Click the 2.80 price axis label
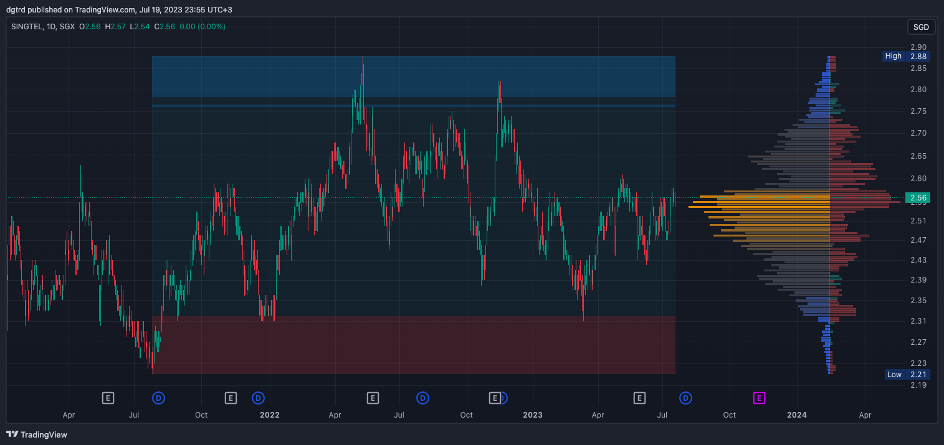The height and width of the screenshot is (445, 944). (918, 90)
